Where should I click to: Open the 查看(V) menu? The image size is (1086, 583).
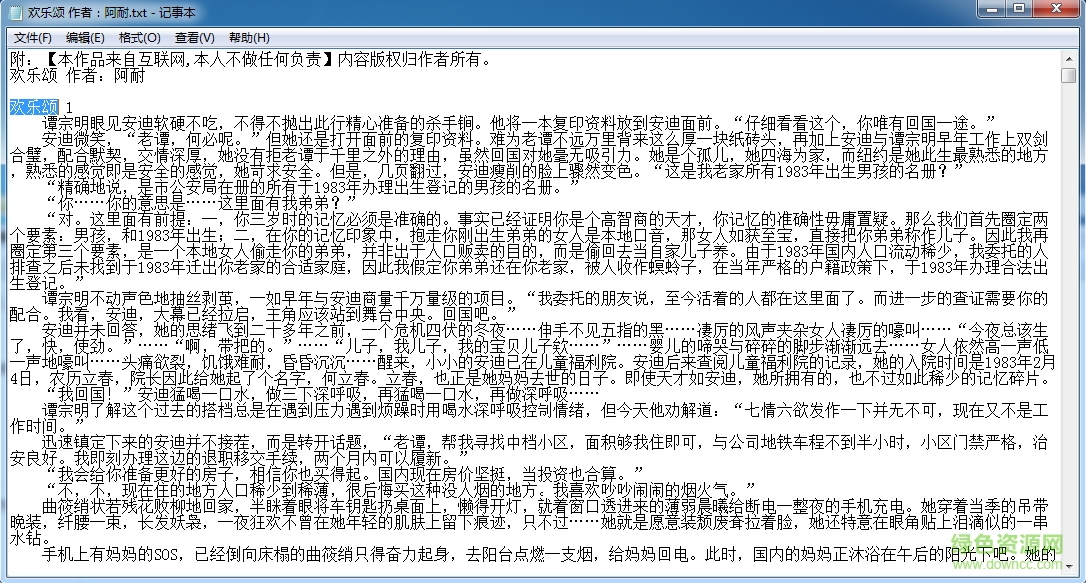click(x=194, y=37)
